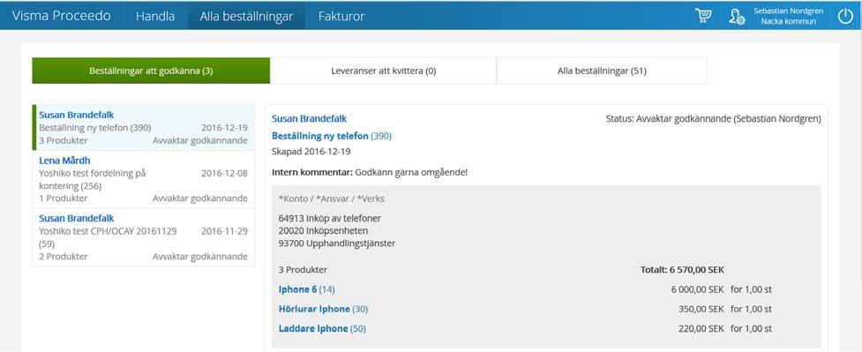
Task: Select Yoshiko test CPH/OCAY 20161129 order
Action: tap(144, 237)
